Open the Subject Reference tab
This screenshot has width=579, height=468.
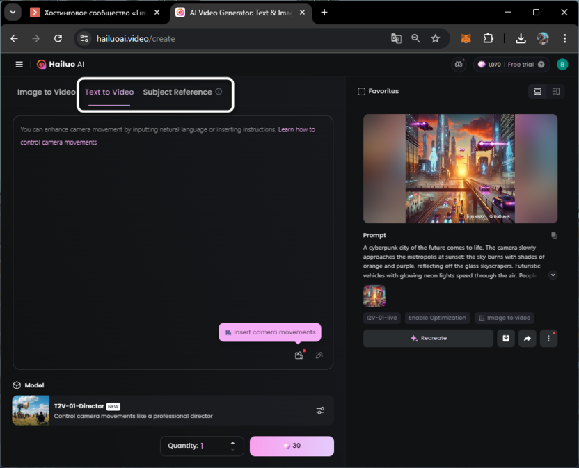177,92
